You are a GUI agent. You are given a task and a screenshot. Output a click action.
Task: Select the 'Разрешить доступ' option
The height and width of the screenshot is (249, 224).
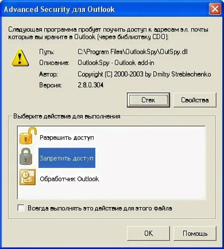pos(67,138)
